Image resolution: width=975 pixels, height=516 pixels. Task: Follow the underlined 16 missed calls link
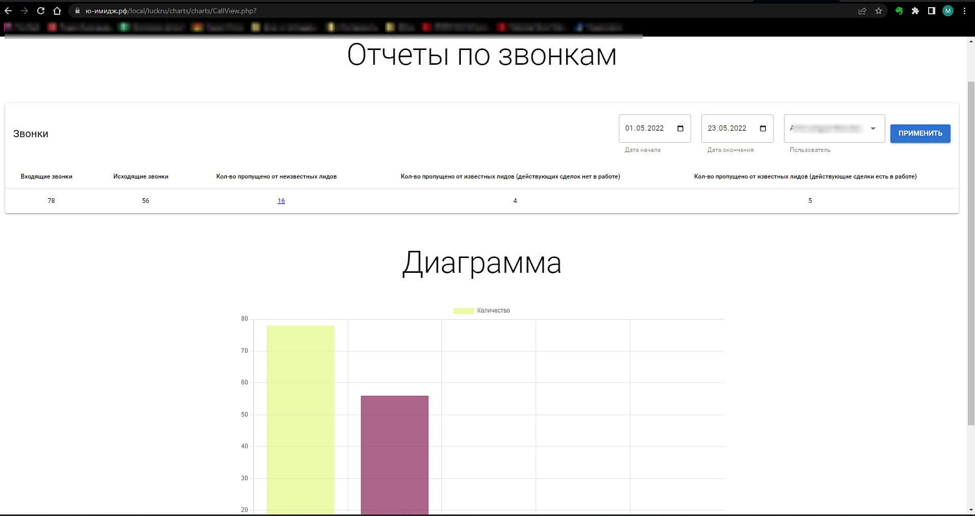281,200
